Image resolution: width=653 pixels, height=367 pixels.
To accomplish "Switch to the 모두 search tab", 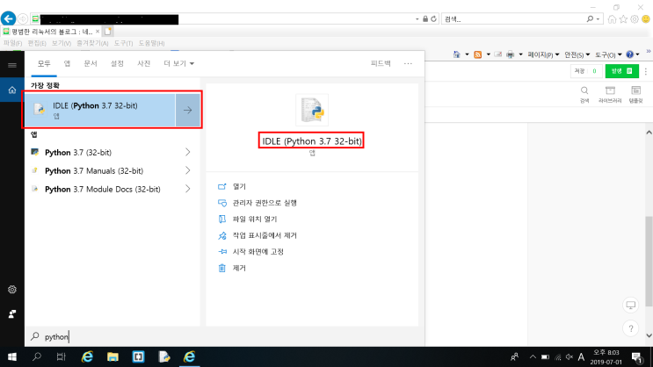I will [44, 64].
